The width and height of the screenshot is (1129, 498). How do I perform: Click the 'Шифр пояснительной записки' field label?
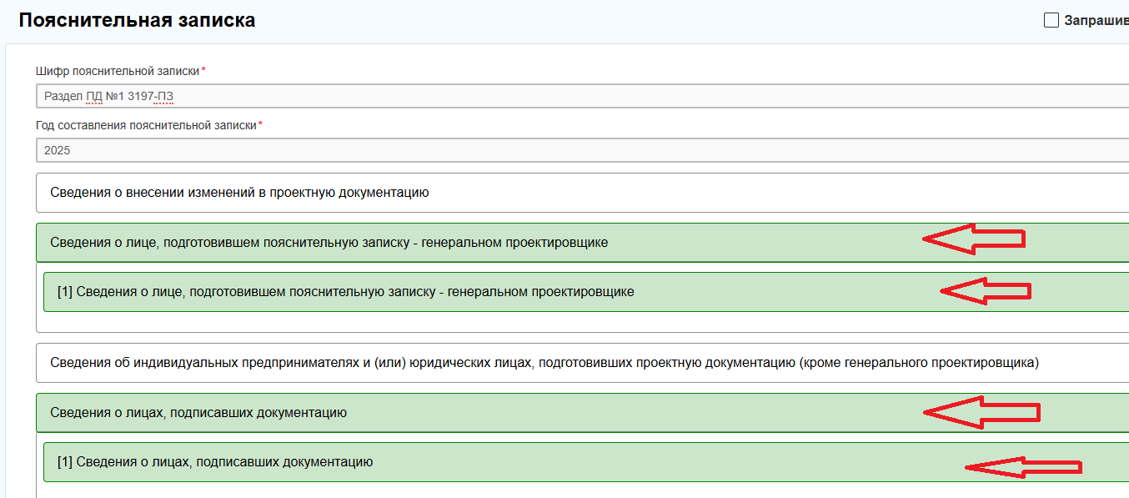click(118, 71)
